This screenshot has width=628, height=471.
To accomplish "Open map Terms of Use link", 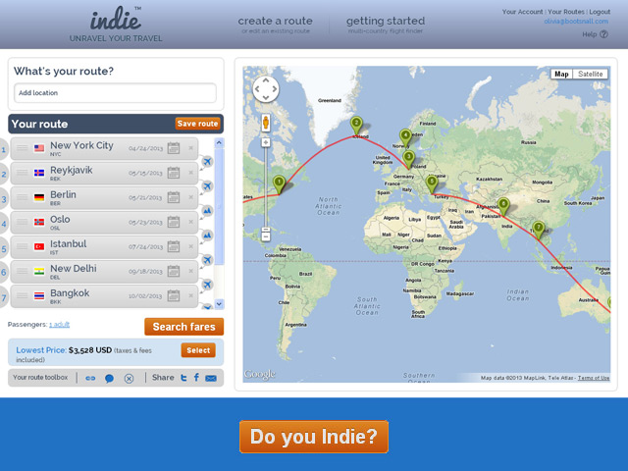I will (594, 378).
